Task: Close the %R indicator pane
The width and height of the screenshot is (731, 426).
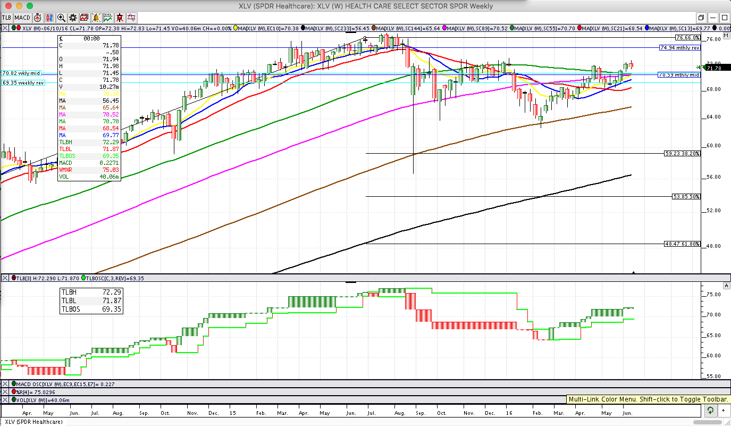Action: point(5,391)
